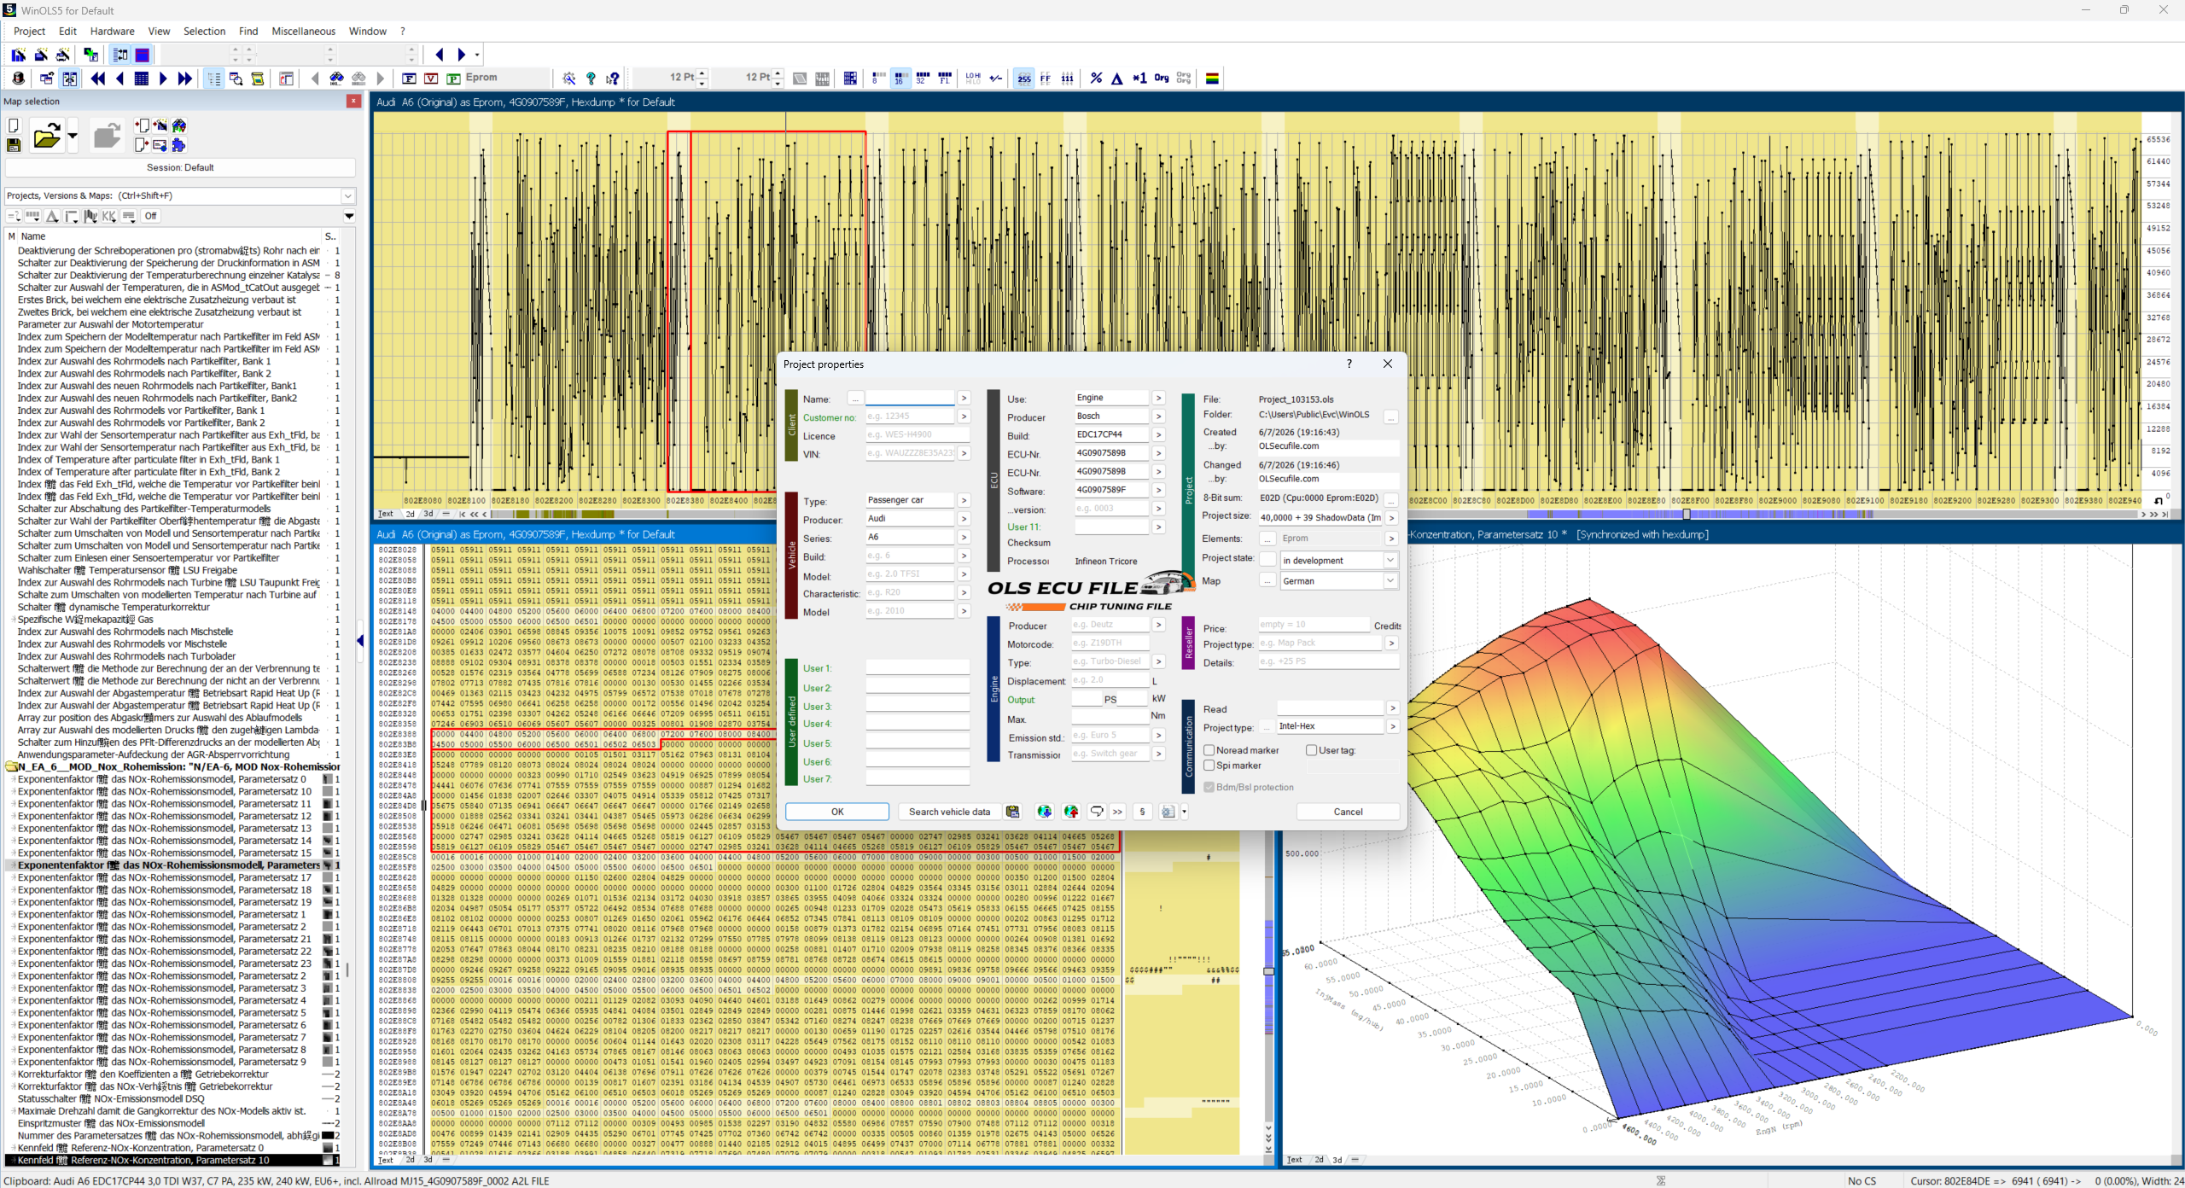Select the 16-bit view toolbar icon

click(900, 79)
